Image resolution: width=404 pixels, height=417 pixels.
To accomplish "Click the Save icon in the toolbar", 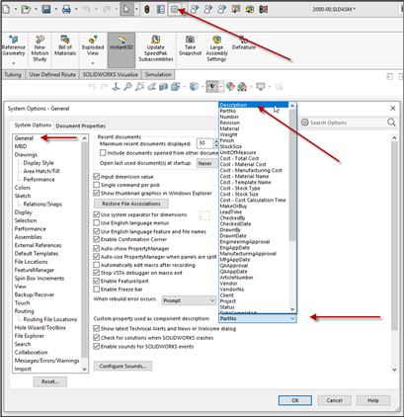I will (x=46, y=10).
